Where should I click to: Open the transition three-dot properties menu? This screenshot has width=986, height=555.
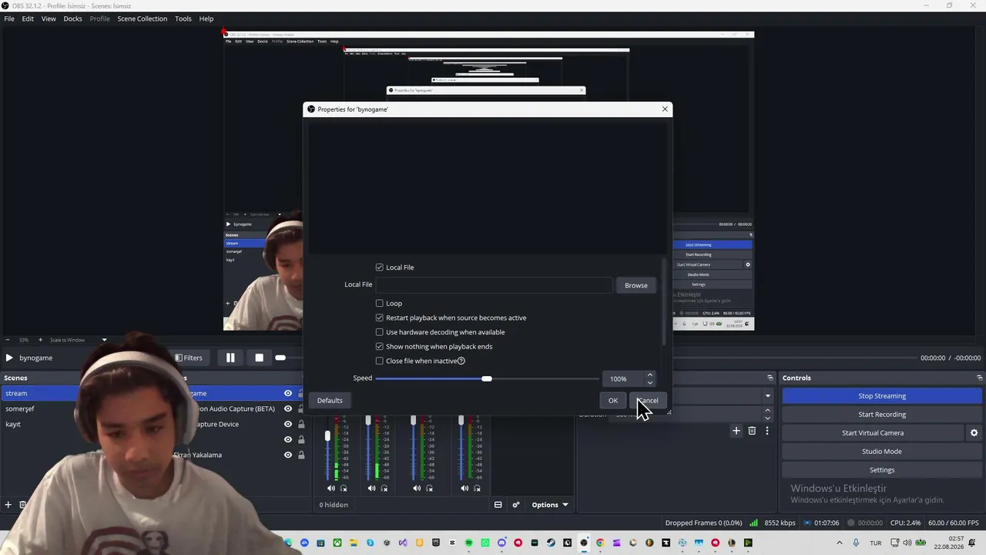(x=766, y=431)
